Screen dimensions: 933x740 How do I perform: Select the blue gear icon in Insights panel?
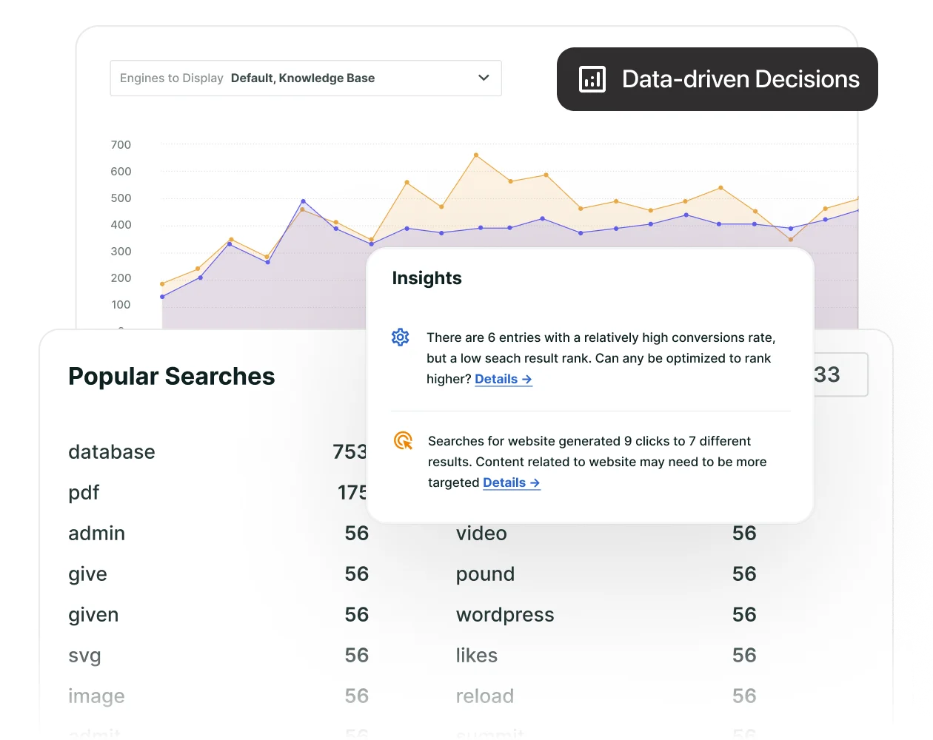point(401,337)
